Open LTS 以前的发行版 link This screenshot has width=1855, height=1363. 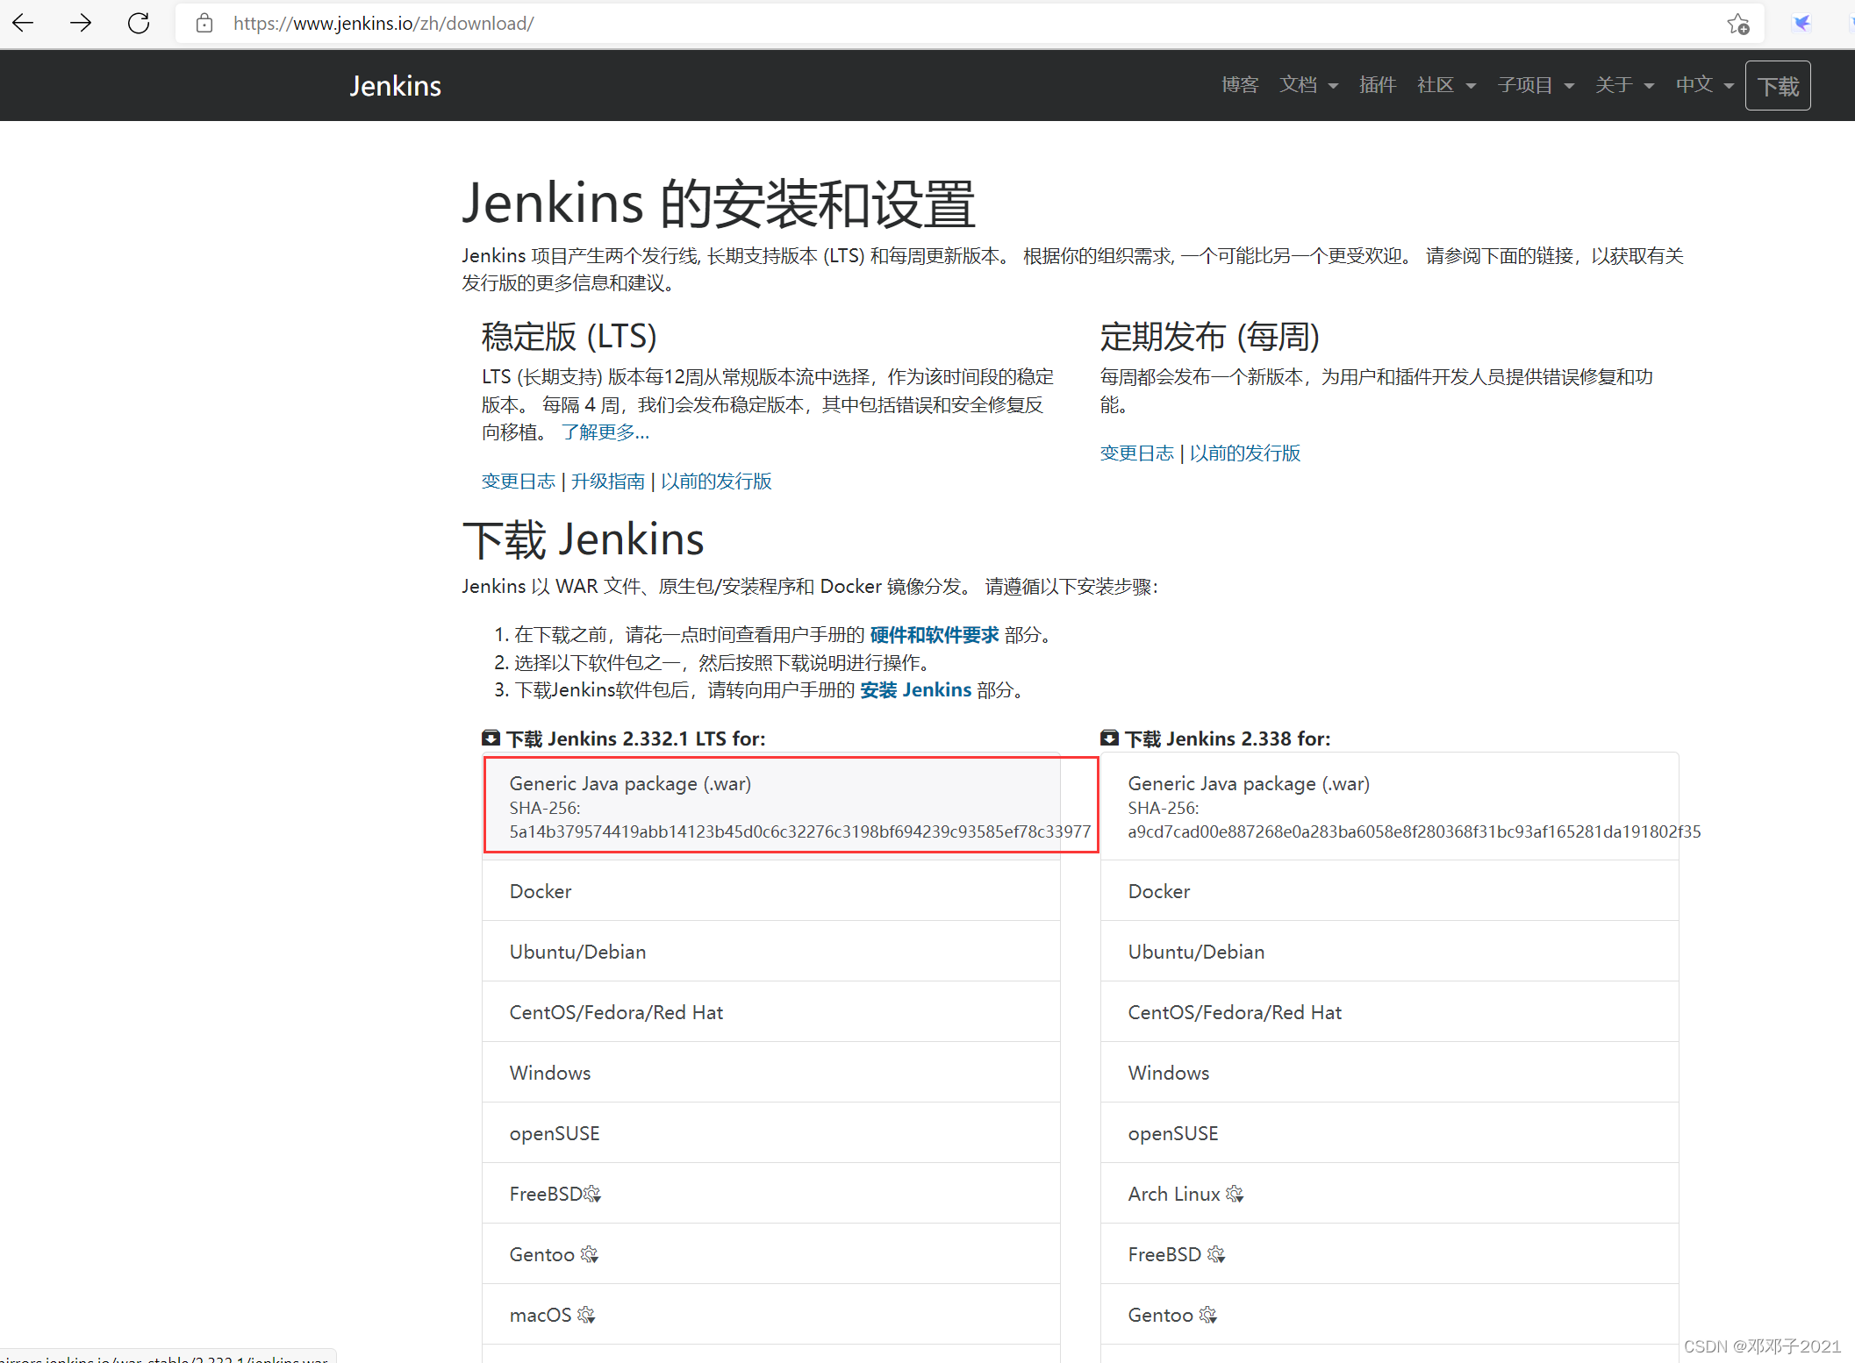pyautogui.click(x=716, y=481)
